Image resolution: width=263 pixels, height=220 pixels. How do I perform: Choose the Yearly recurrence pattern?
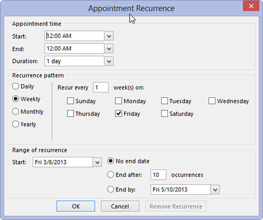click(x=15, y=124)
